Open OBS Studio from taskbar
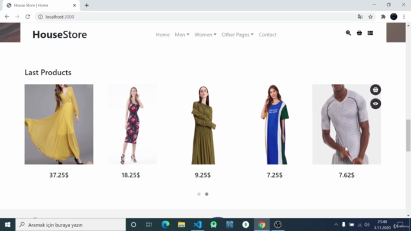411x231 pixels. point(277,225)
